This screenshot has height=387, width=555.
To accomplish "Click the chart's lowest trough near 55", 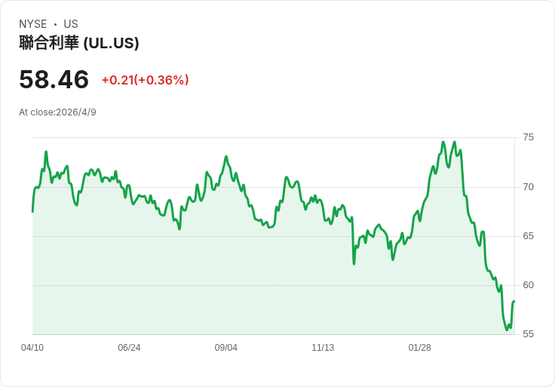I will click(x=507, y=330).
